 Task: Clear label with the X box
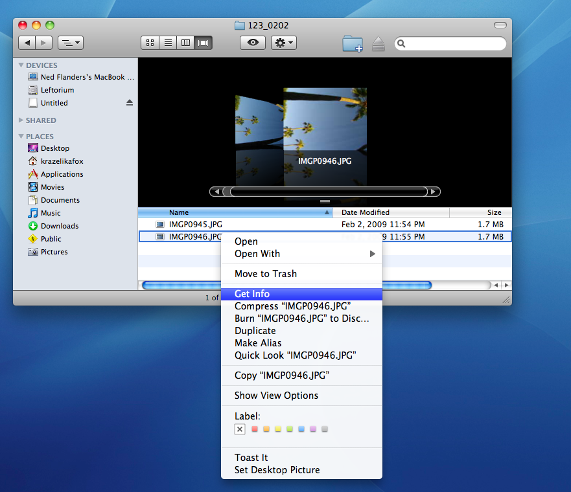tap(240, 429)
